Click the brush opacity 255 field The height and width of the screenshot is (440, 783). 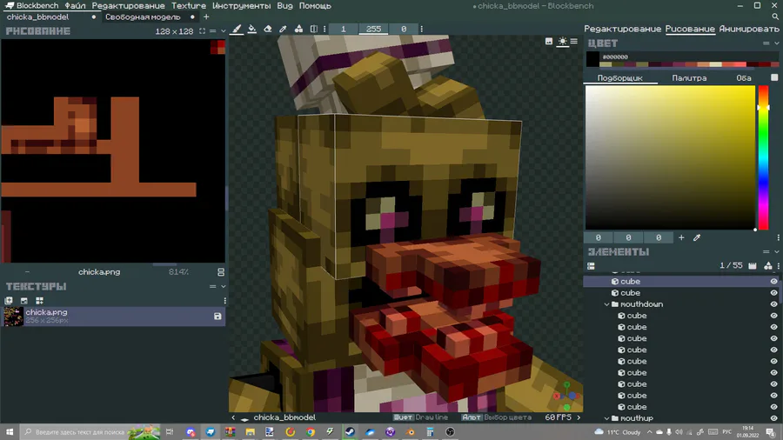click(x=373, y=29)
